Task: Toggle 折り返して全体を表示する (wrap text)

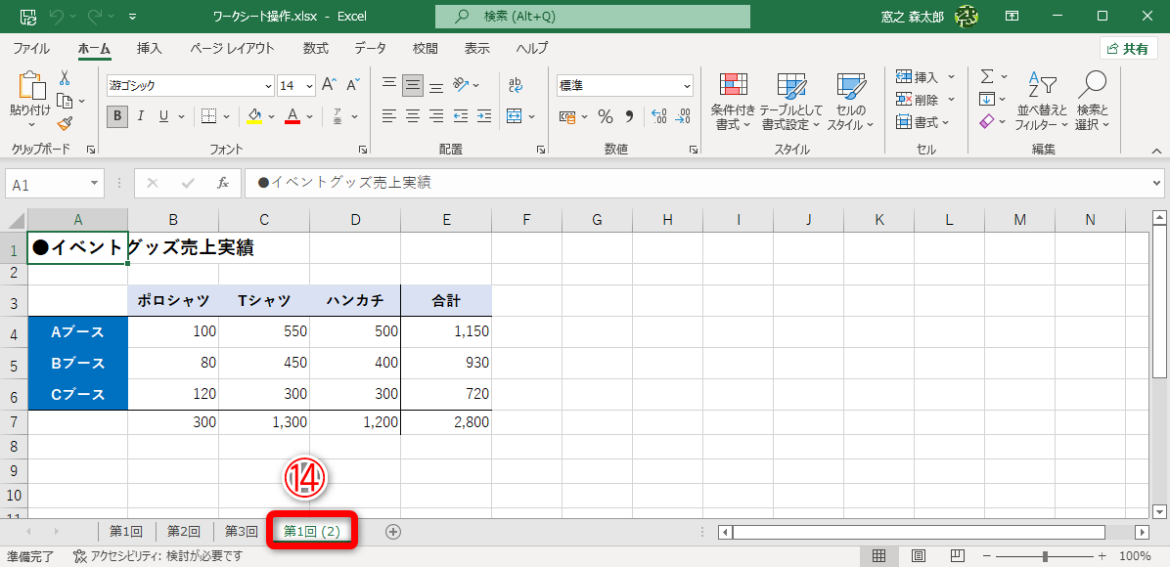Action: point(517,85)
